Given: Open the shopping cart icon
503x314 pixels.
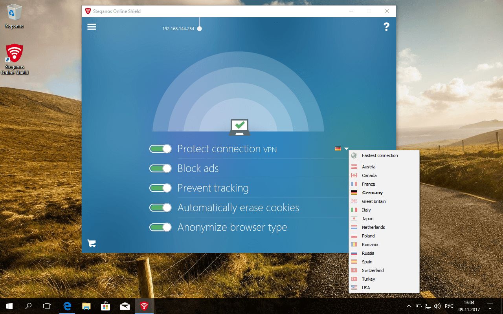Looking at the screenshot, I should [x=92, y=243].
